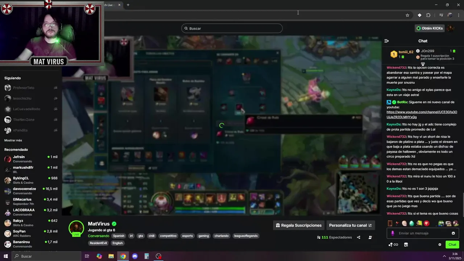Open File Explorer from the taskbar
Viewport: 464px width, 261px height.
111,256
